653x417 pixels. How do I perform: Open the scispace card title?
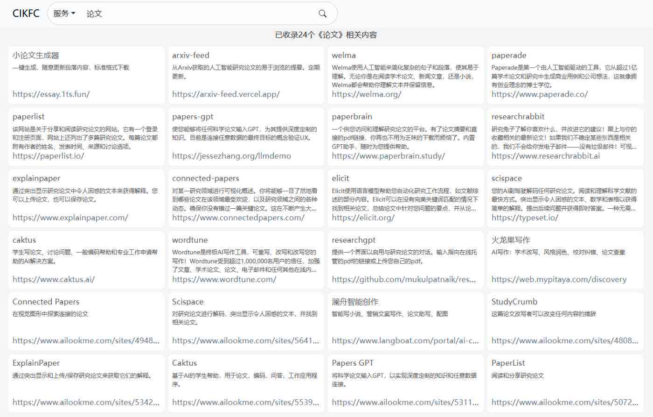coord(507,178)
